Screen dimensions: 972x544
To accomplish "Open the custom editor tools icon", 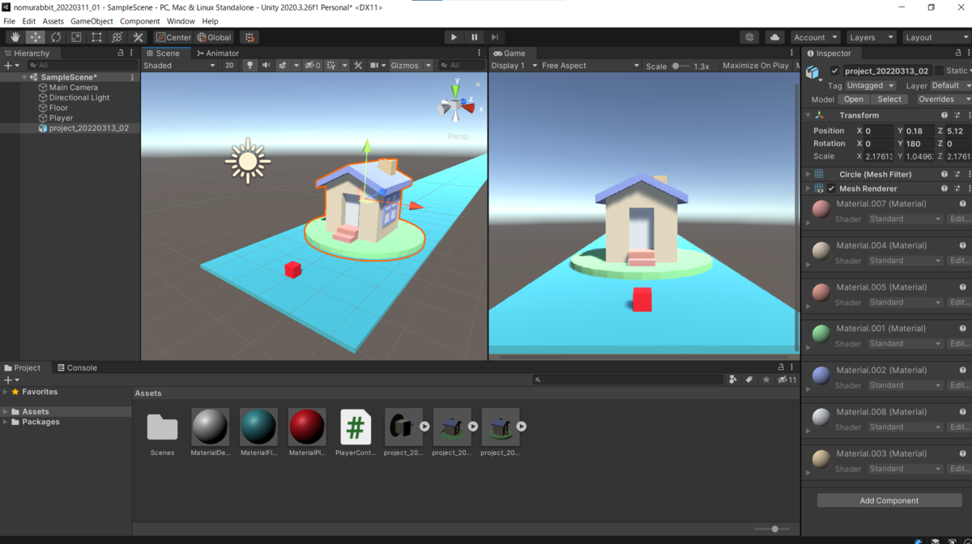I will point(138,37).
